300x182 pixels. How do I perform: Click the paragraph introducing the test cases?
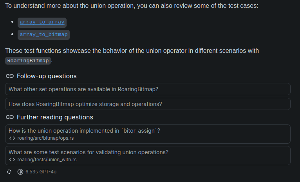point(132,7)
